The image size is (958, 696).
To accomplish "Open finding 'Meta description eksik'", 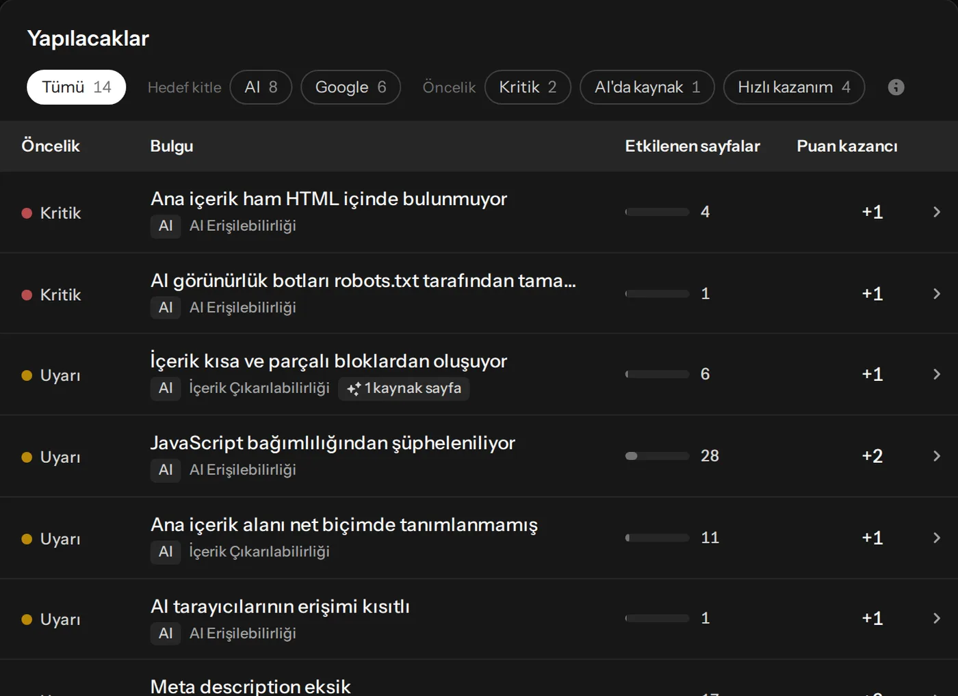I will coord(250,686).
